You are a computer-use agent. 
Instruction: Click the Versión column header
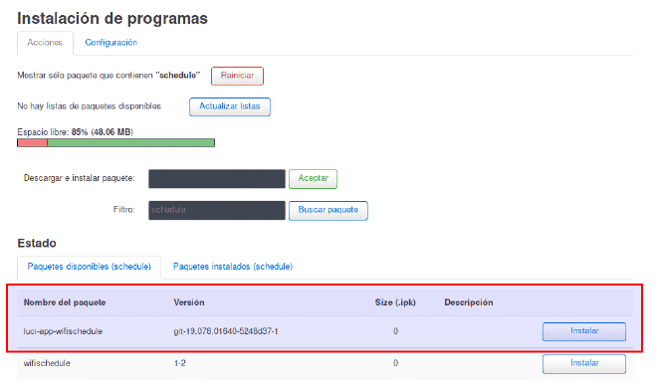(x=189, y=302)
